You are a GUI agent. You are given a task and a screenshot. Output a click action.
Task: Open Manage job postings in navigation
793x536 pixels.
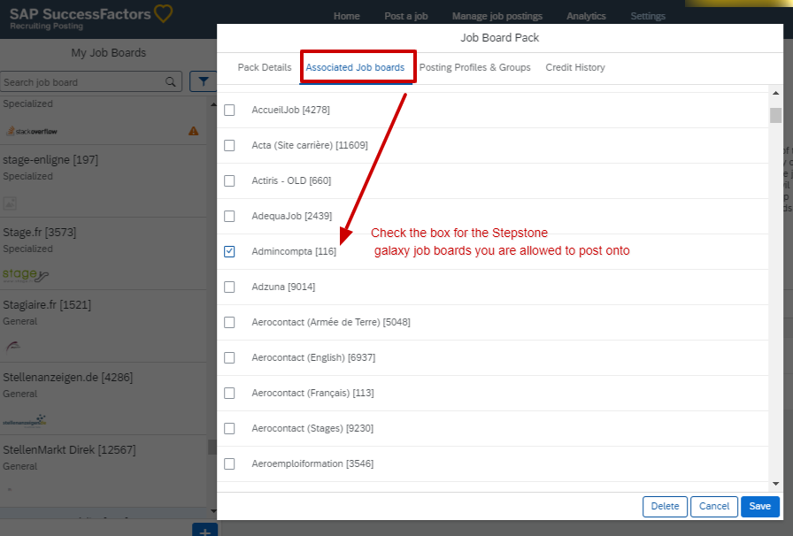click(x=497, y=16)
